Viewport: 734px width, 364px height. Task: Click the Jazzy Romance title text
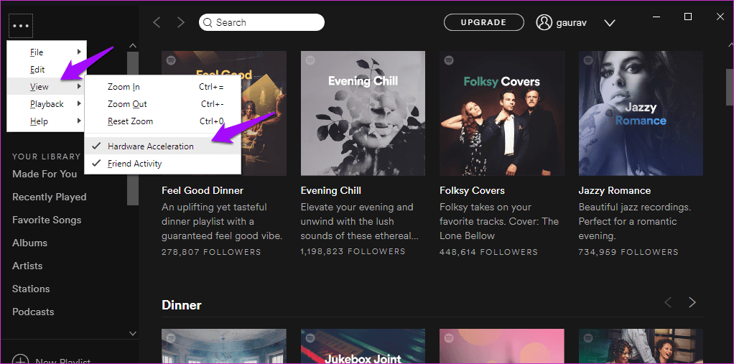click(x=615, y=190)
